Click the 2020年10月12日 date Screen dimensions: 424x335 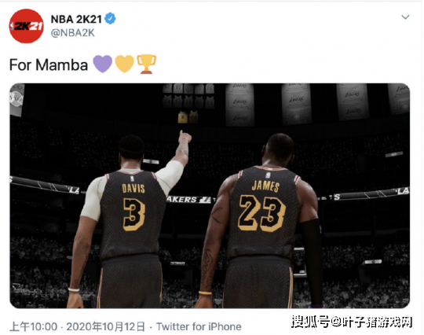(x=105, y=326)
